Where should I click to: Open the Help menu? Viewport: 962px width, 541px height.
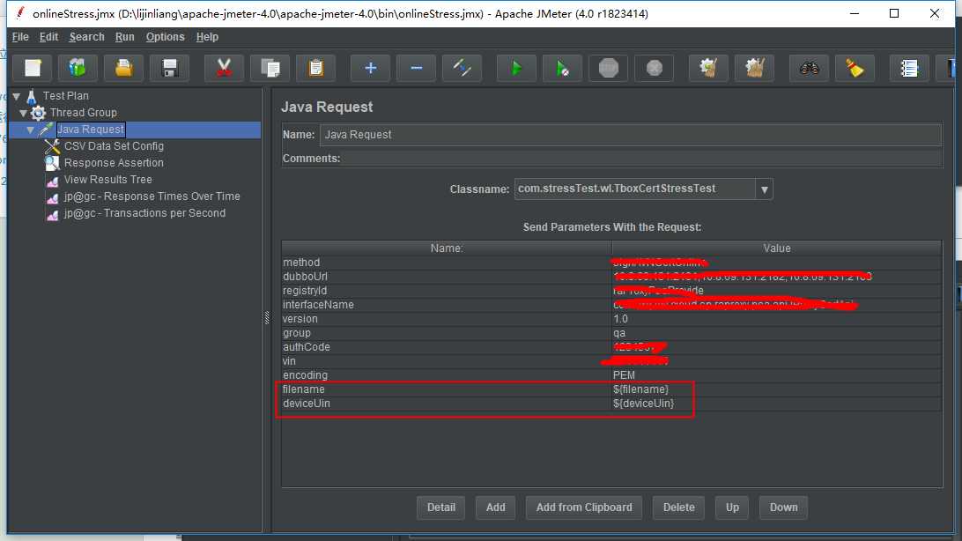[207, 37]
